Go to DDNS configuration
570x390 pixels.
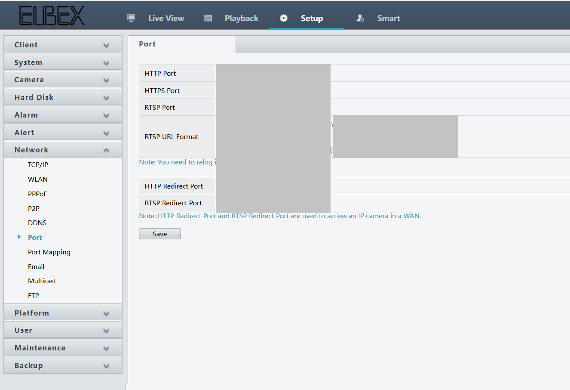click(x=37, y=223)
